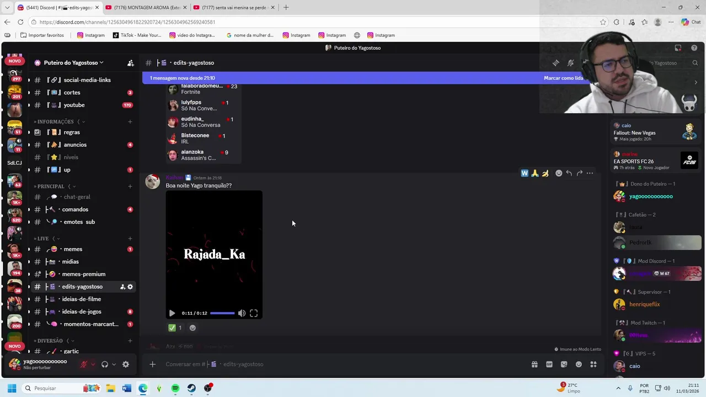Collapse the INFORMAÇÕES category

click(x=58, y=121)
